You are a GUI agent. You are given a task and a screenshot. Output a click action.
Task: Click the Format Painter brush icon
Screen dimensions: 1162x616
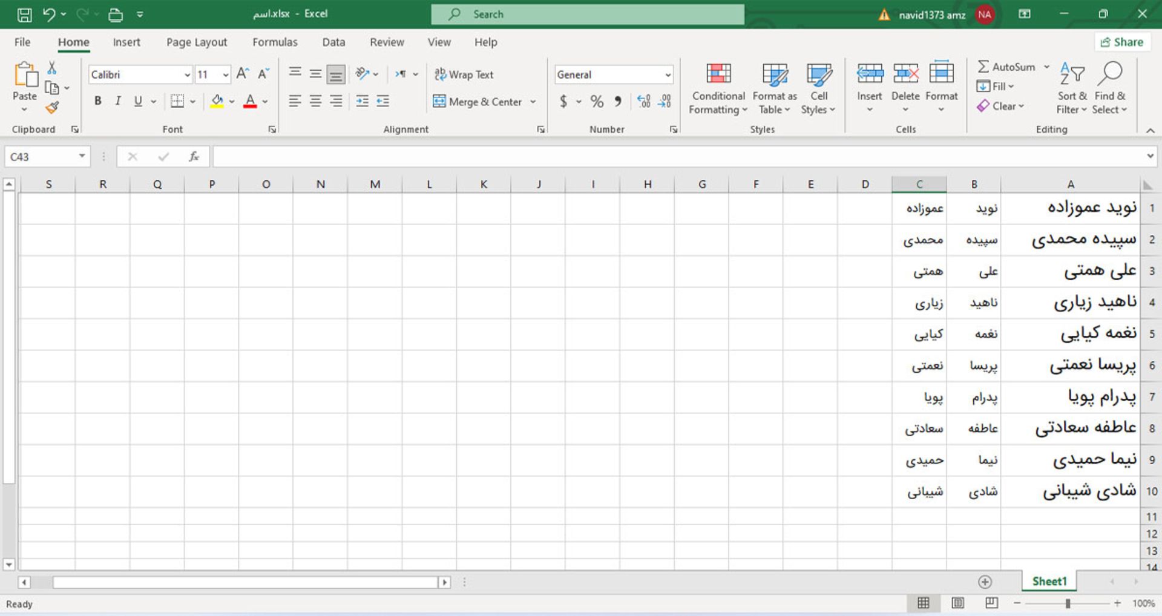(x=53, y=108)
